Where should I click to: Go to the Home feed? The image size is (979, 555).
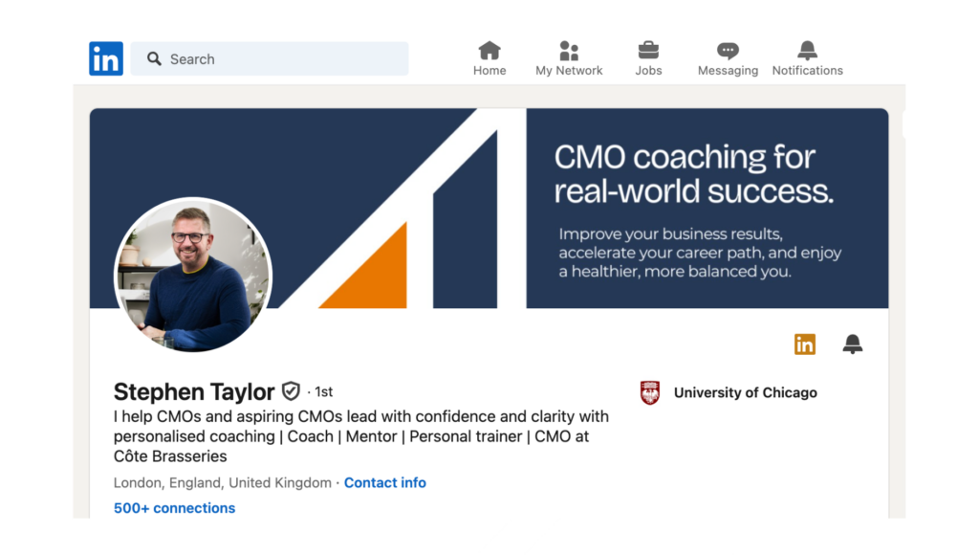click(489, 58)
